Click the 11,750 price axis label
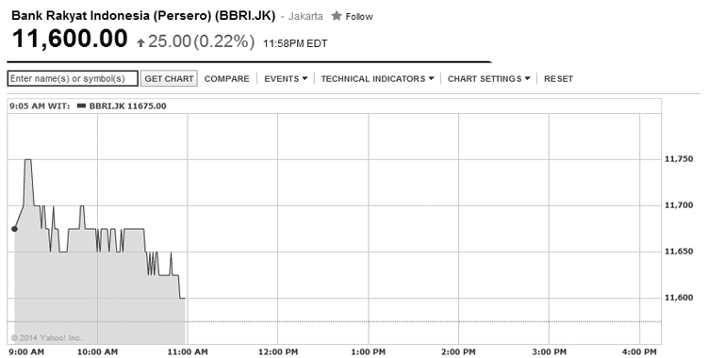Image resolution: width=707 pixels, height=358 pixels. coord(679,159)
